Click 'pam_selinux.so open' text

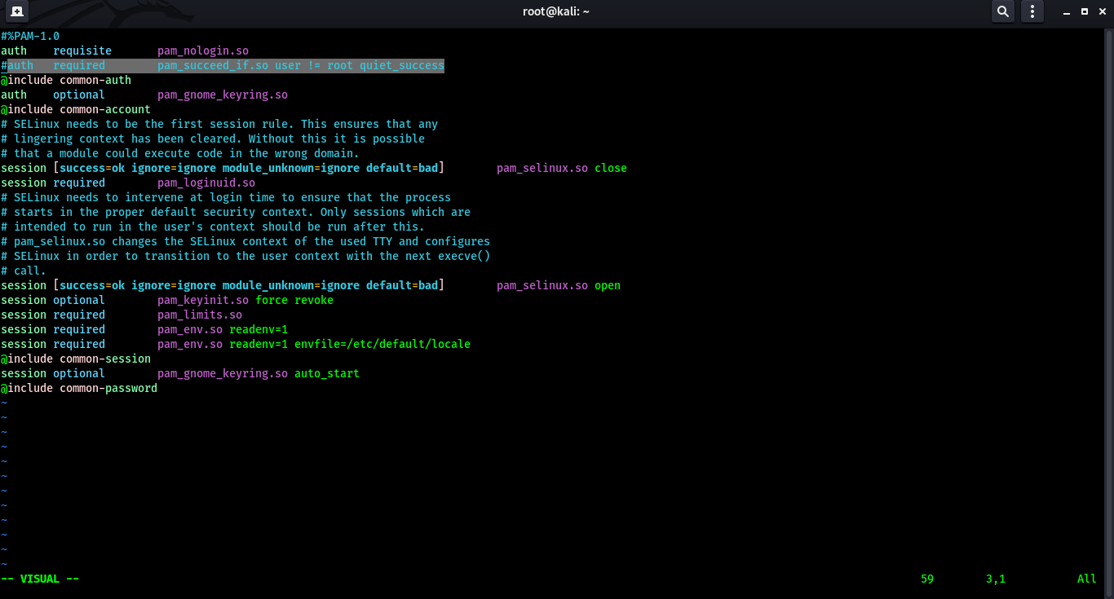tap(559, 285)
